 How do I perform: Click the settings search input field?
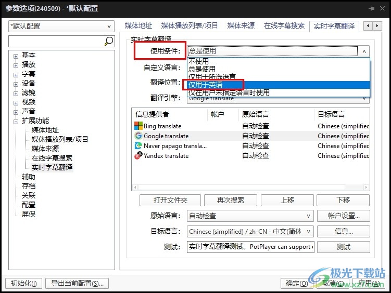(x=57, y=41)
